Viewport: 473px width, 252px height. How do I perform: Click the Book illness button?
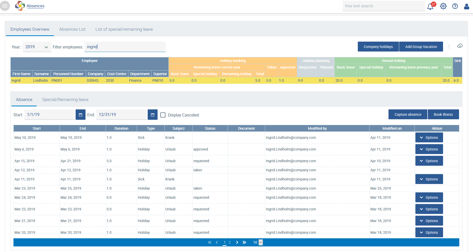pos(443,114)
